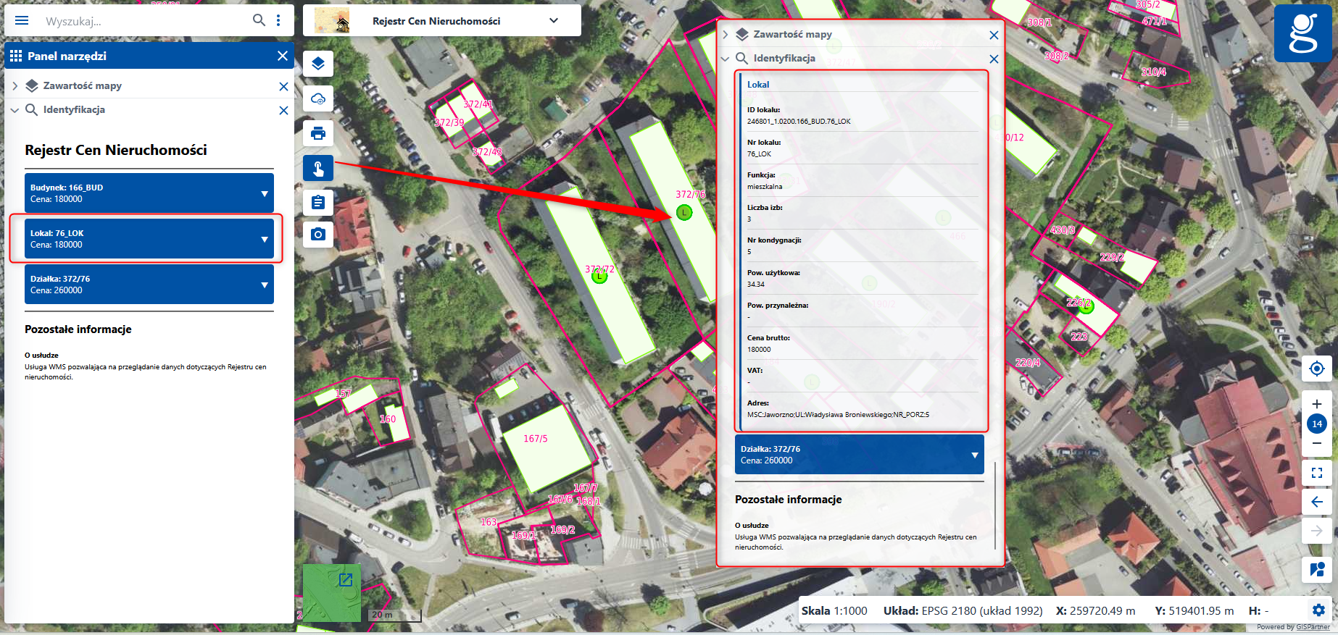
Task: Go back to previous map extent
Action: pos(1317,502)
